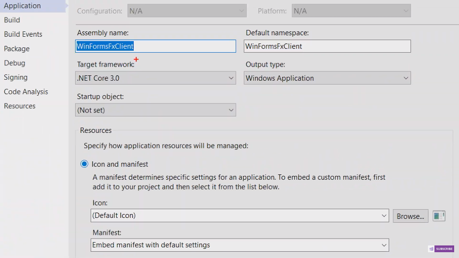Expand the Output type dropdown
The image size is (459, 258).
[x=327, y=78]
